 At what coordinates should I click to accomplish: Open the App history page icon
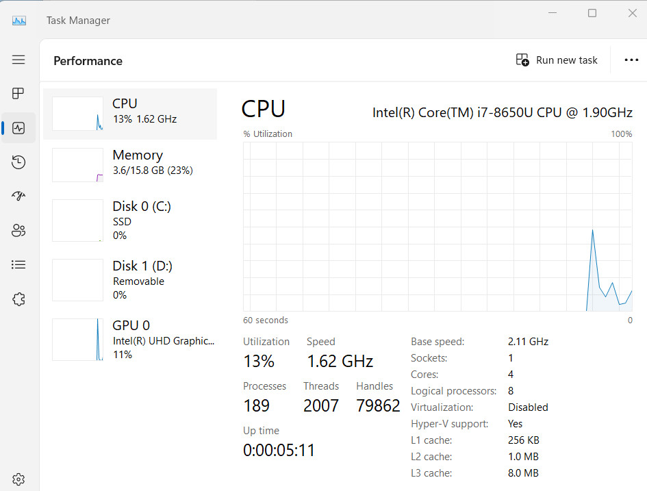point(18,162)
